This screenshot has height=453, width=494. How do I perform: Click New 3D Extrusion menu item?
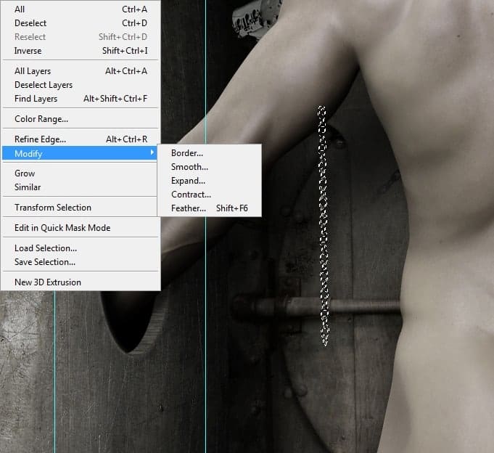pos(81,282)
